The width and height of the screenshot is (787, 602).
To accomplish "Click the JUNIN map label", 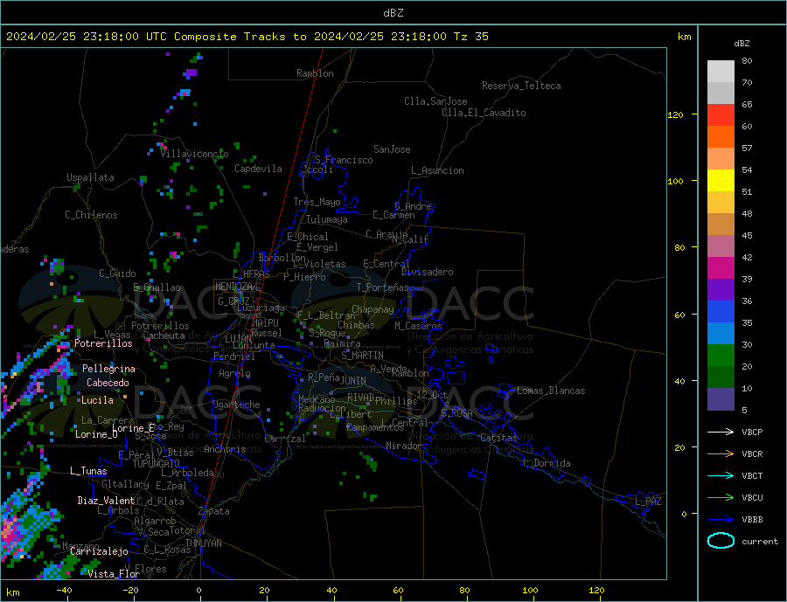I will 353,381.
